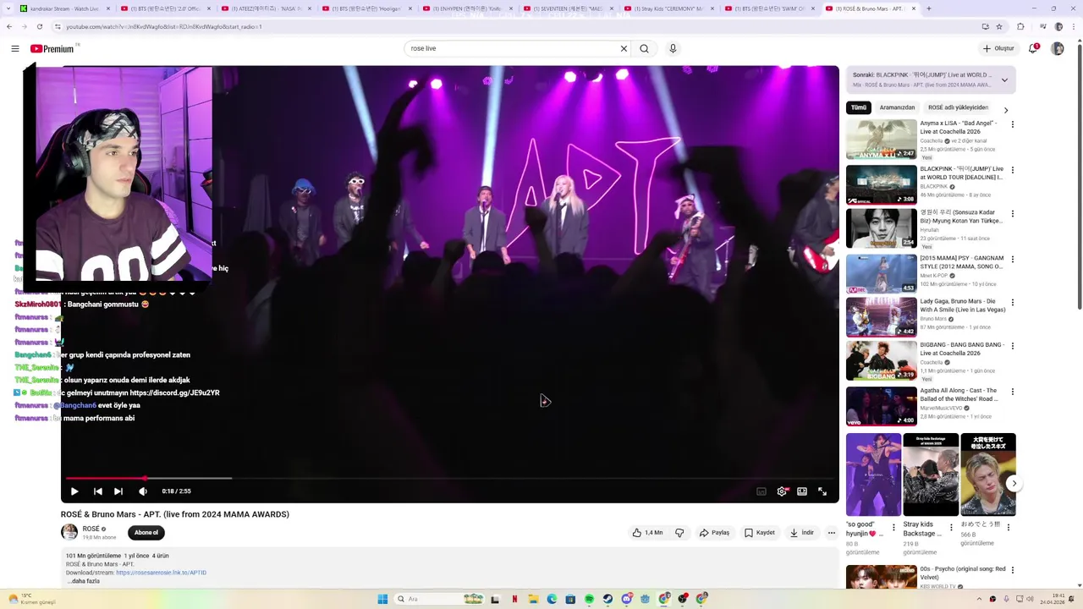Open options for Stray kids Backstage Short
The height and width of the screenshot is (609, 1083).
pyautogui.click(x=950, y=528)
